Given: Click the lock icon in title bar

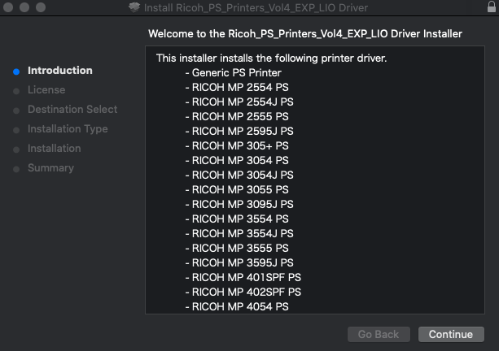Looking at the screenshot, I should coord(492,6).
